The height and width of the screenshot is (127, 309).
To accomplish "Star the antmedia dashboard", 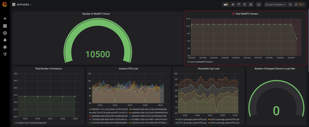I will (x=233, y=4).
